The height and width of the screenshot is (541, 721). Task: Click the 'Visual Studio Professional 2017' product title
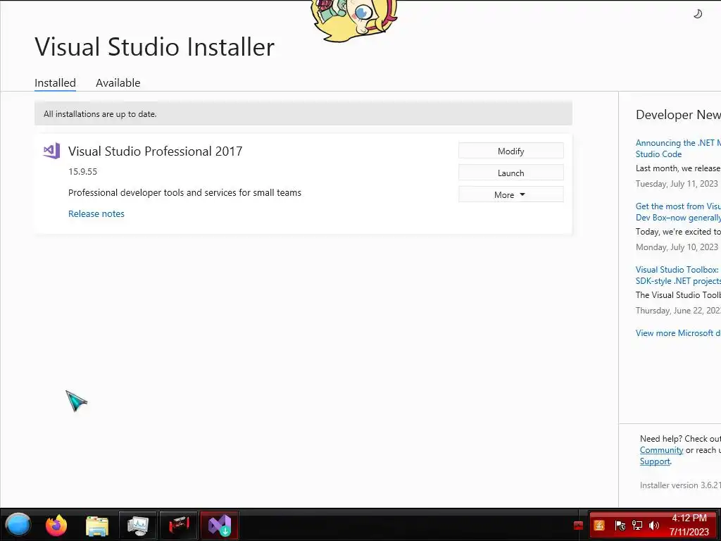[155, 151]
